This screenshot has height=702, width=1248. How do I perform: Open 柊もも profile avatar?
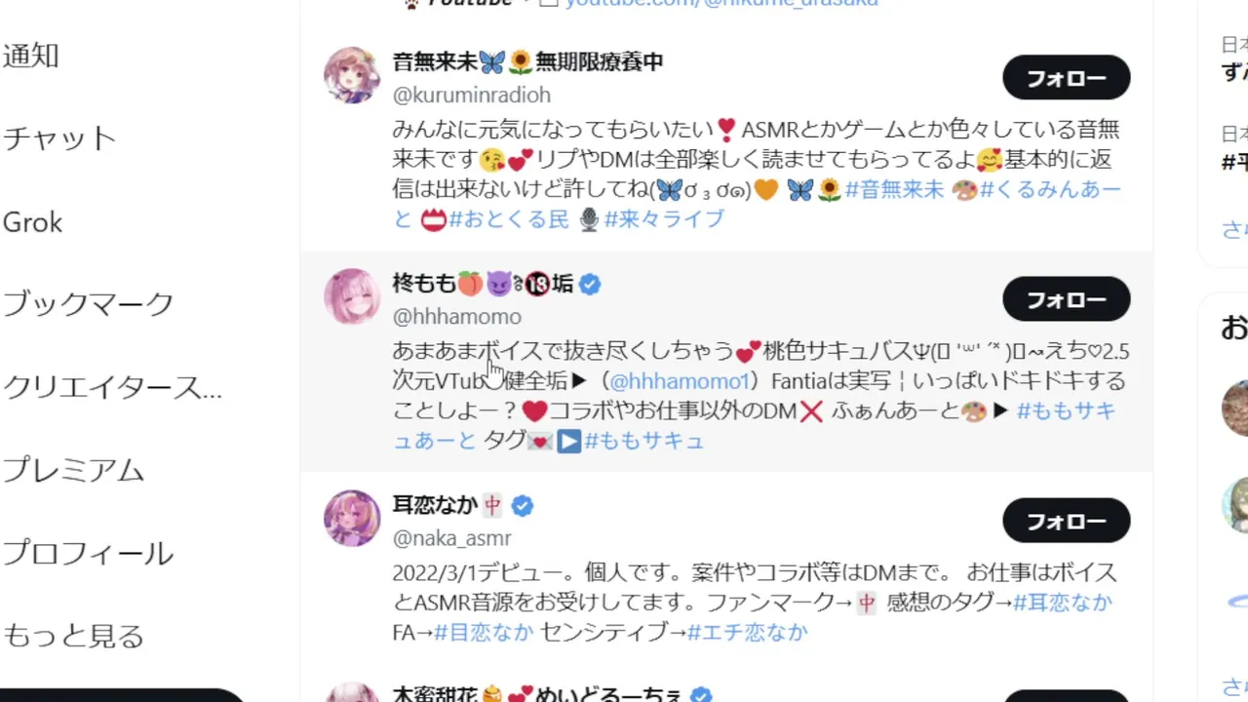[352, 296]
